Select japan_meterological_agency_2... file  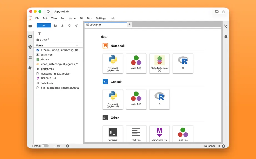[58, 64]
